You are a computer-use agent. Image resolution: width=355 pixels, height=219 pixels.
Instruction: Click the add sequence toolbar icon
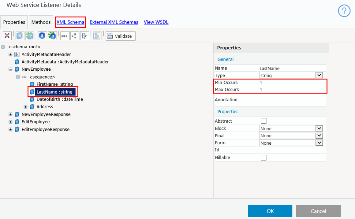[x=65, y=36]
